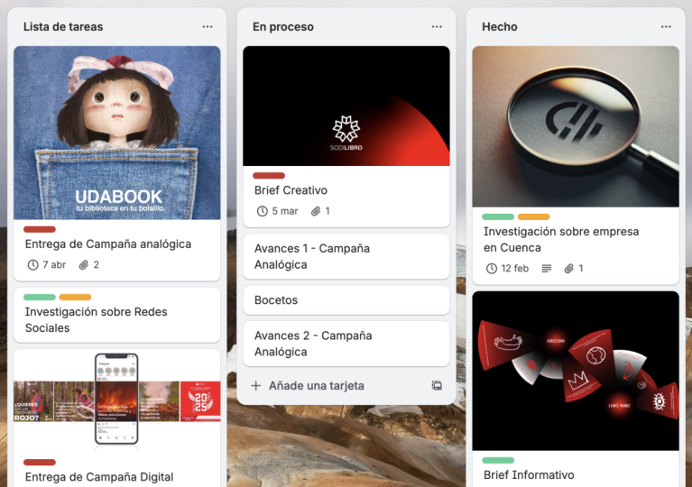Screen dimensions: 692x487
Task: Click attachment icon on Entrega de Campaña analógica
Action: (83, 264)
